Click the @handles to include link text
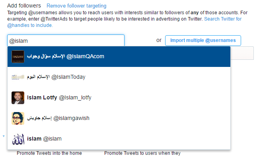Image resolution: width=259 pixels, height=156 pixels. pyautogui.click(x=30, y=25)
